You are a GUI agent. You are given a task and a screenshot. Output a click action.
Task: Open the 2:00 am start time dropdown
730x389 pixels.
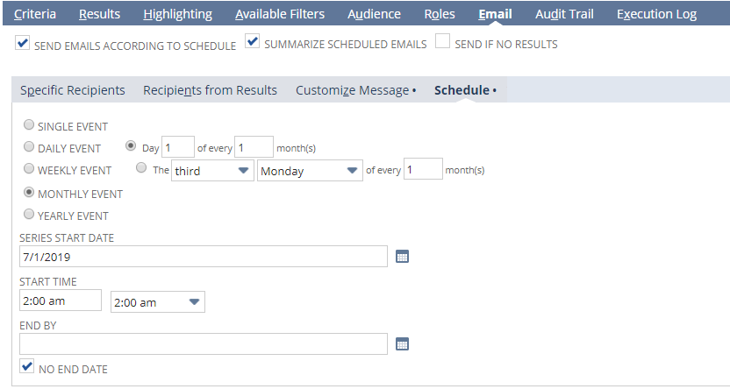tap(157, 302)
